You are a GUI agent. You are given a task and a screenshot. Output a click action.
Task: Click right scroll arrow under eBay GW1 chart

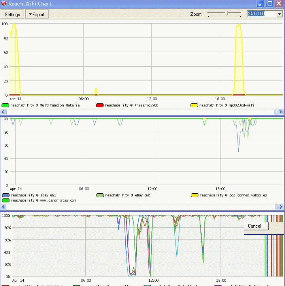coord(281,207)
